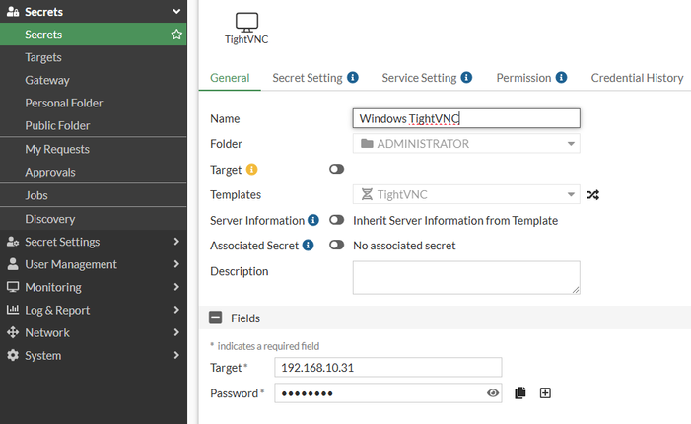Viewport: 691px width, 424px height.
Task: Toggle the Associated Secret switch
Action: 336,246
